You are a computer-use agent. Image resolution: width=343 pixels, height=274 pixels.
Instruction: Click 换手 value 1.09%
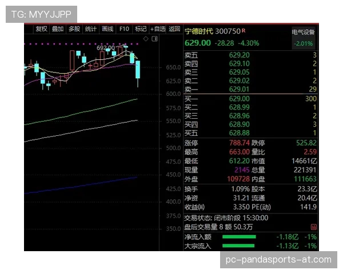(241, 189)
